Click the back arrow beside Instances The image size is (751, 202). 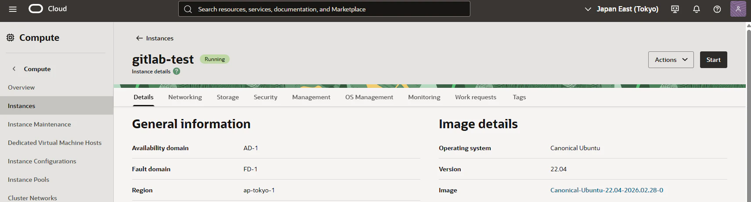(139, 38)
